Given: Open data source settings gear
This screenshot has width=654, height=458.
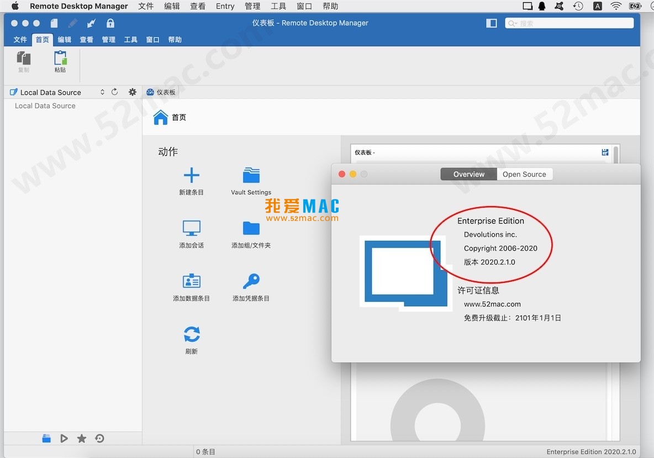Looking at the screenshot, I should (x=132, y=92).
